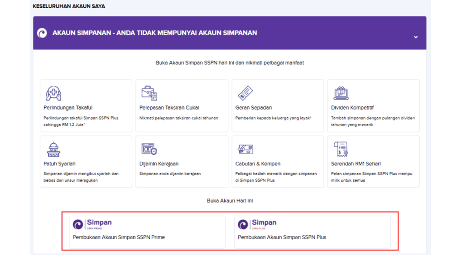Click the Pelepasan Taksiran Cukai briefcase icon
This screenshot has width=453, height=255.
tap(149, 93)
